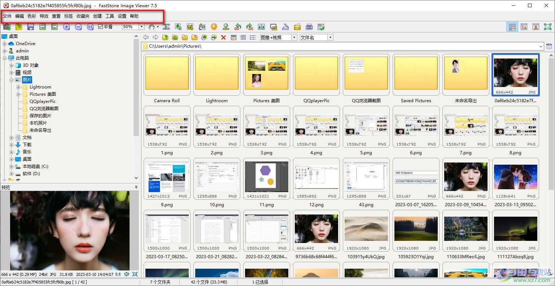Open the 查看 menu

pyautogui.click(x=56, y=16)
